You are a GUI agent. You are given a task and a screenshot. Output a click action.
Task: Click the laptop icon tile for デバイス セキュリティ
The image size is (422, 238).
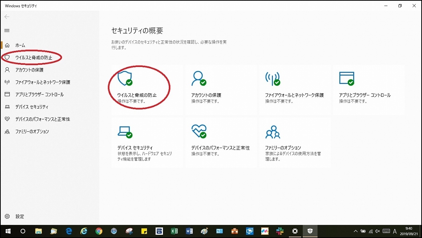(125, 132)
